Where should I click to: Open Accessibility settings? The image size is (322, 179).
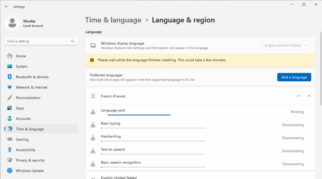point(41,150)
